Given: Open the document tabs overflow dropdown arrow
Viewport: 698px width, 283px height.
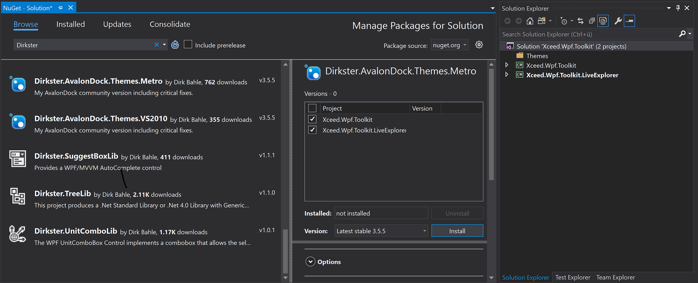Looking at the screenshot, I should (x=493, y=8).
